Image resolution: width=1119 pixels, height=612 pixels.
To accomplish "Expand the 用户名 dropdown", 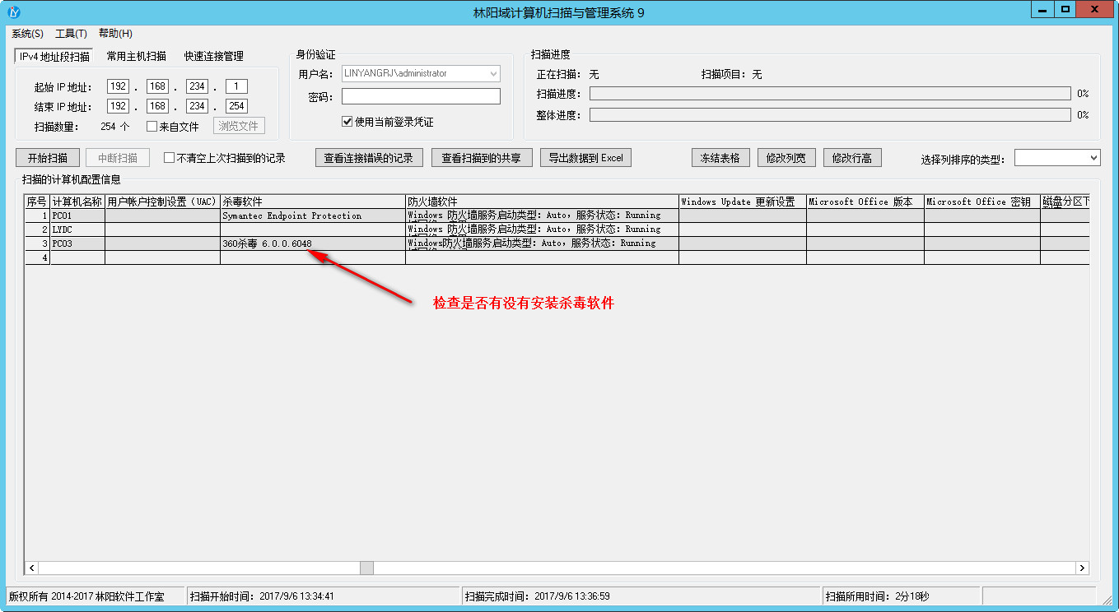I will click(493, 74).
